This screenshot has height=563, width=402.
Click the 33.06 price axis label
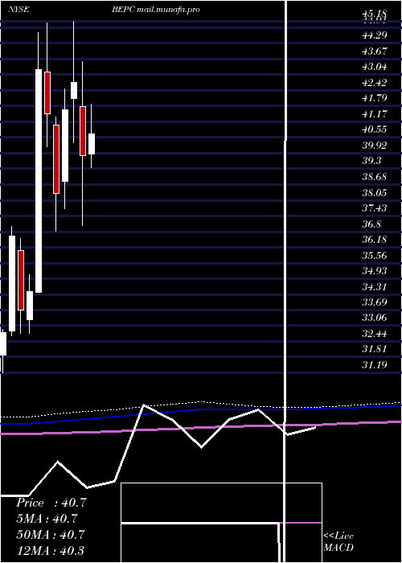(x=375, y=318)
